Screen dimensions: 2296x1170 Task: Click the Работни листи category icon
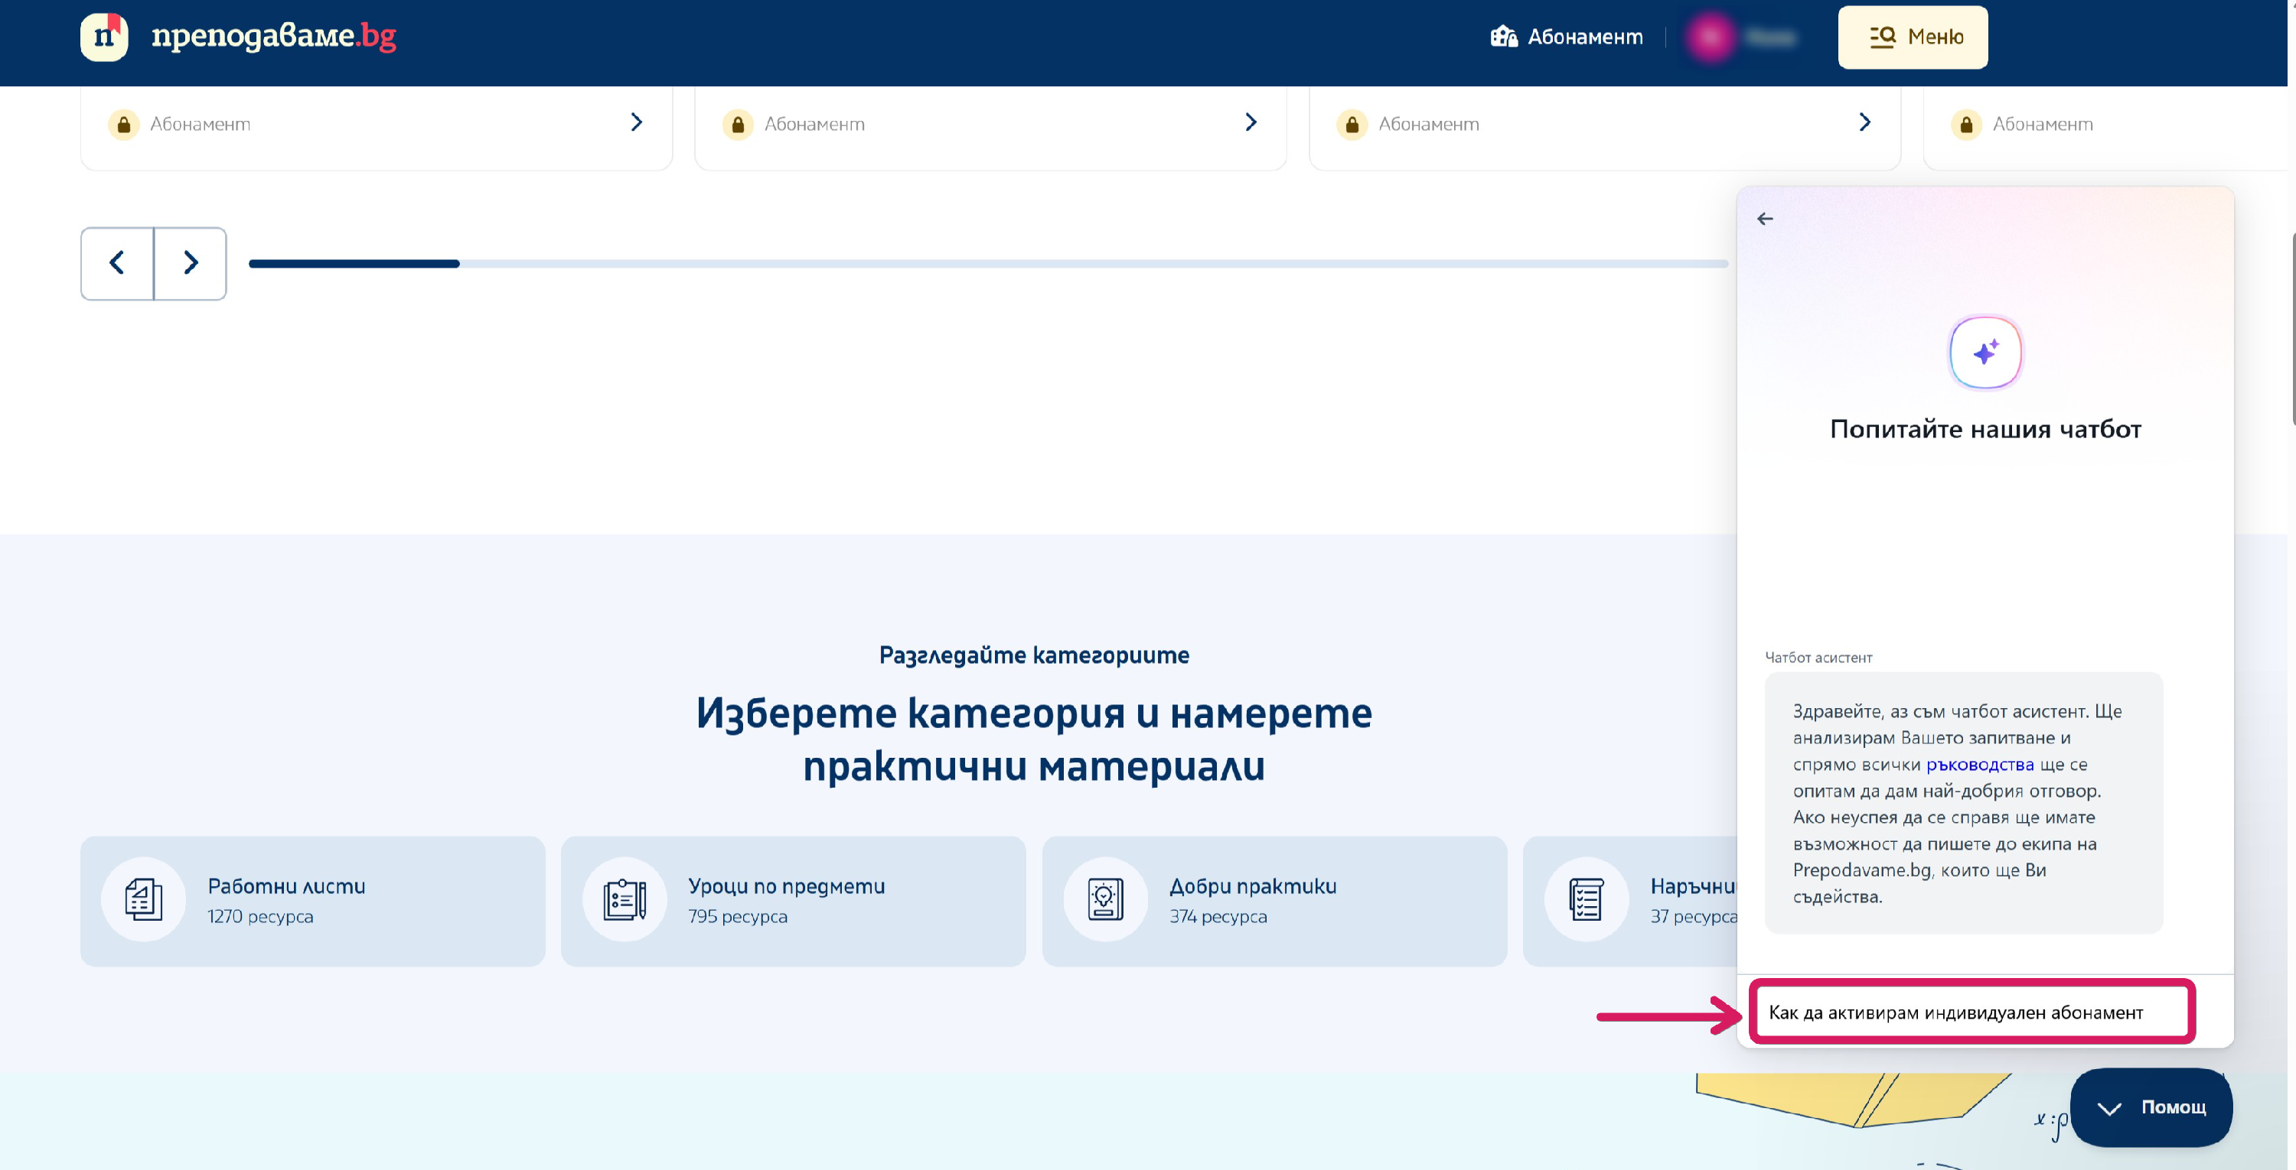point(144,899)
